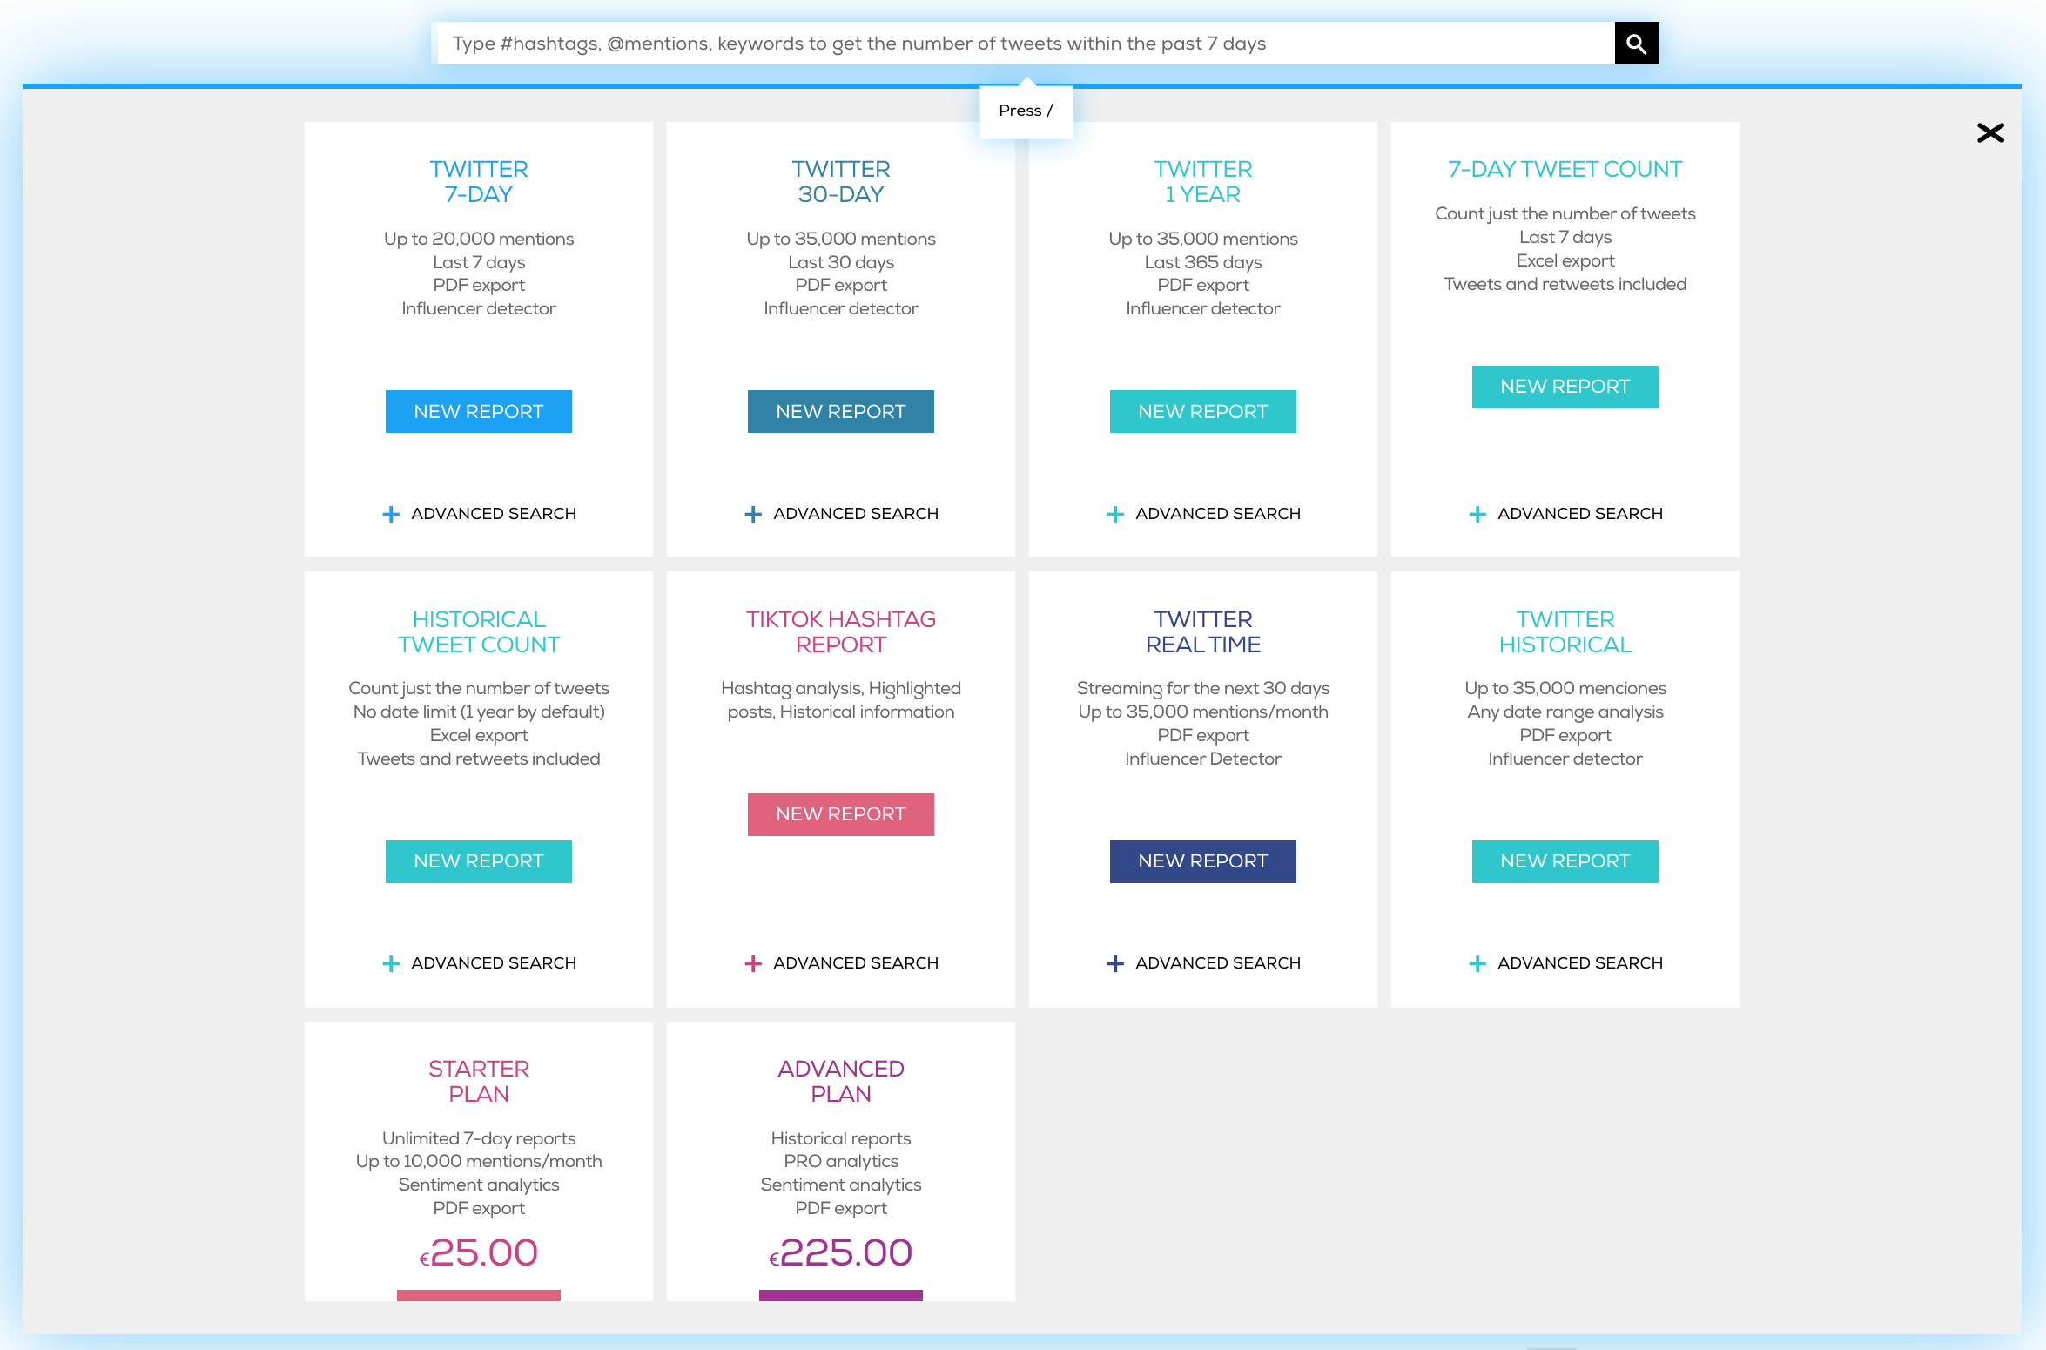
Task: Select the Advanced Plan card title
Action: 841,1082
